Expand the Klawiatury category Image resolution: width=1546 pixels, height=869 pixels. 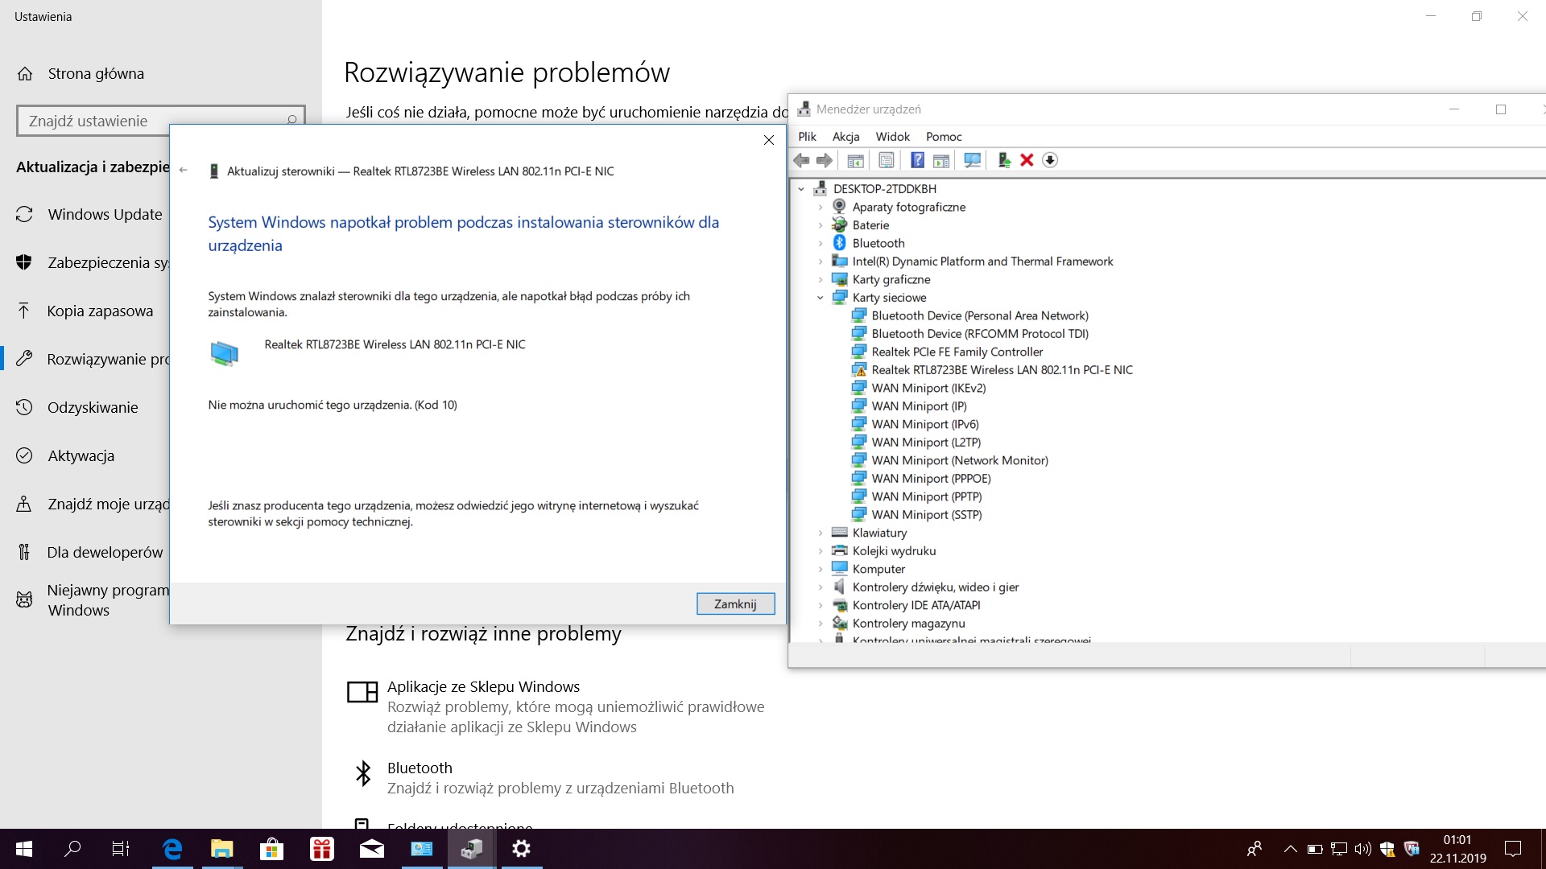821,533
